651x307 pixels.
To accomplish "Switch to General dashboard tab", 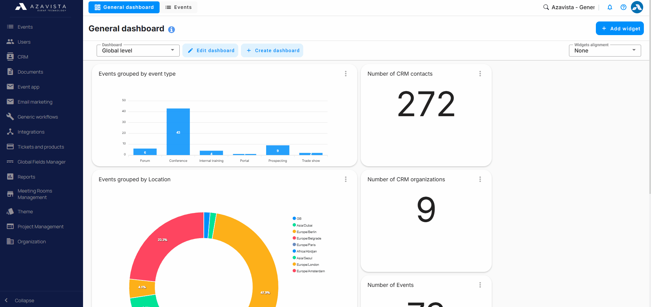I will point(124,7).
